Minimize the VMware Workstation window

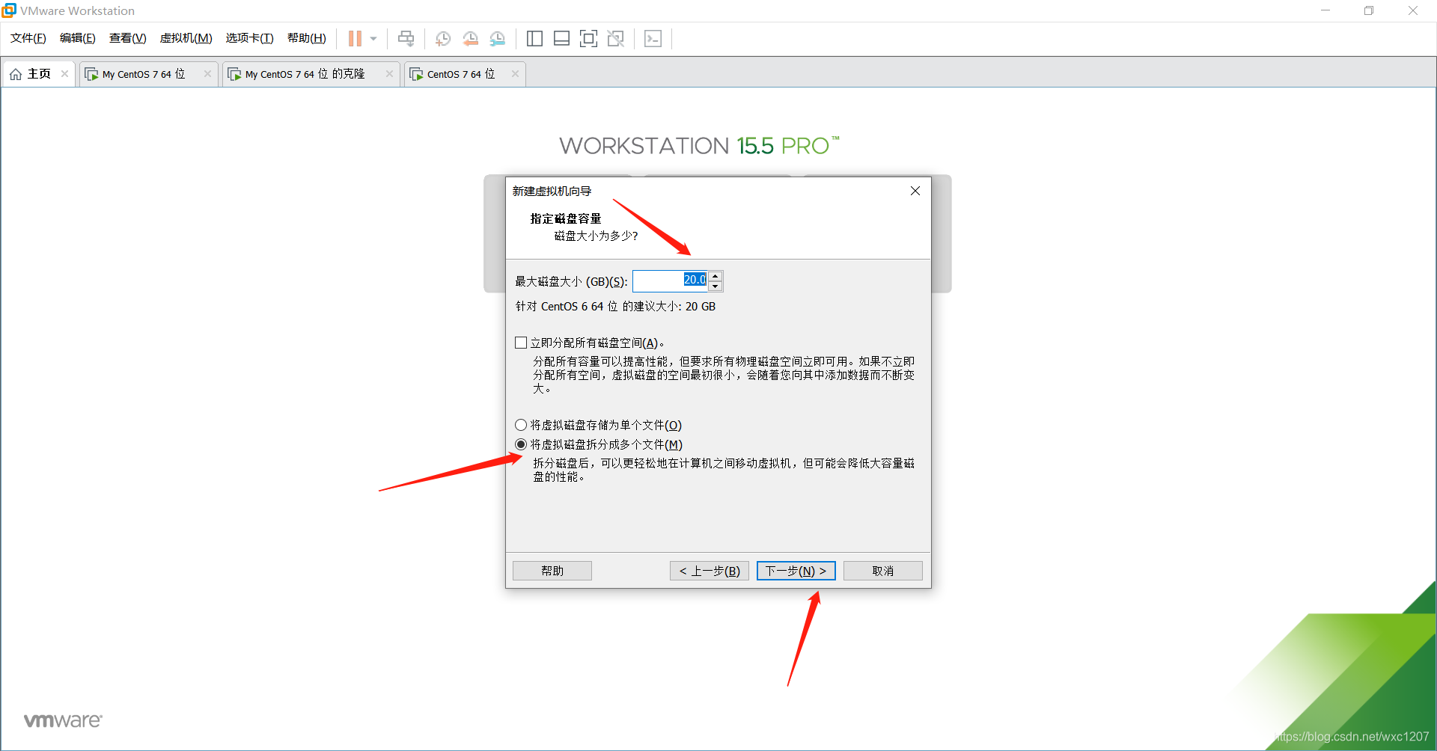[x=1325, y=10]
